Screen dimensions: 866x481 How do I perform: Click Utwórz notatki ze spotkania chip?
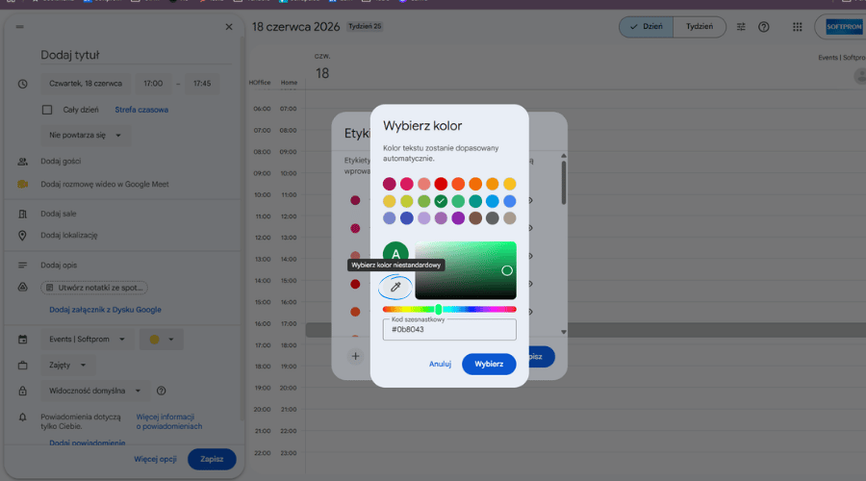pyautogui.click(x=94, y=288)
